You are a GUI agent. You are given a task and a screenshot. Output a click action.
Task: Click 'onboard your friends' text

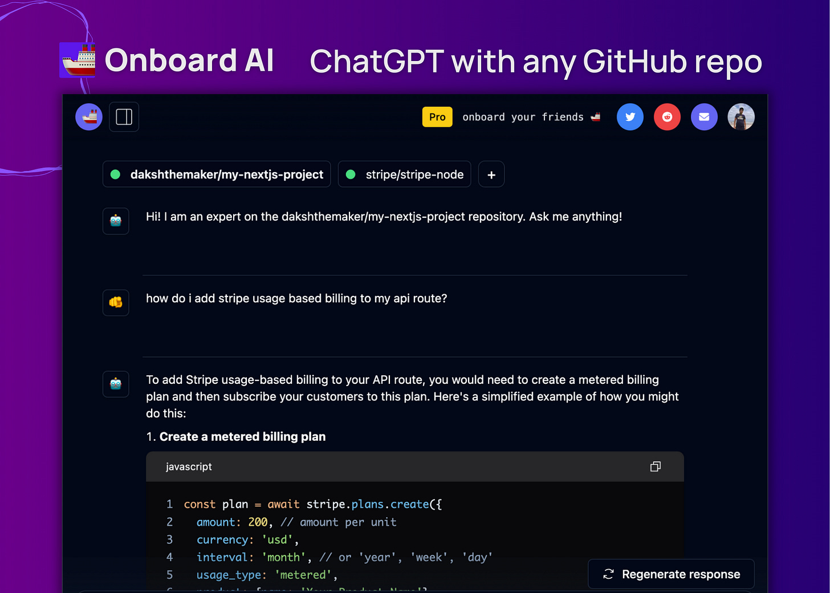click(523, 117)
